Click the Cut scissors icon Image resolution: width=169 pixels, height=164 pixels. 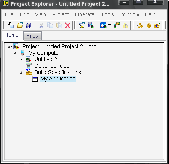pos(41,25)
